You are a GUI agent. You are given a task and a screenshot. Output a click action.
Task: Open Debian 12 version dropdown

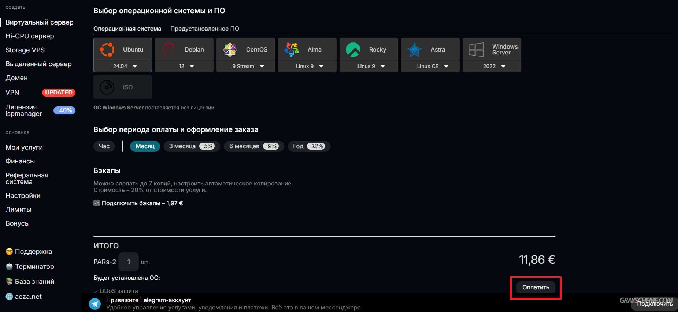tap(184, 67)
